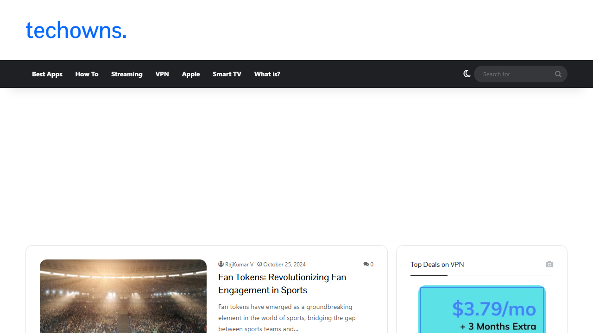The image size is (593, 333).
Task: Click the stadium article thumbnail
Action: pyautogui.click(x=123, y=296)
